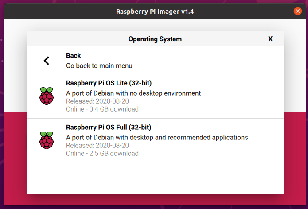Click the "Online - 0.4 GB download" text
The width and height of the screenshot is (308, 209).
coord(102,109)
